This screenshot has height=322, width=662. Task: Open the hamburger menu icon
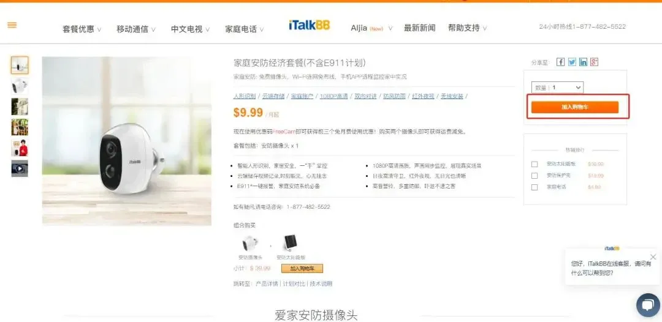pyautogui.click(x=12, y=25)
